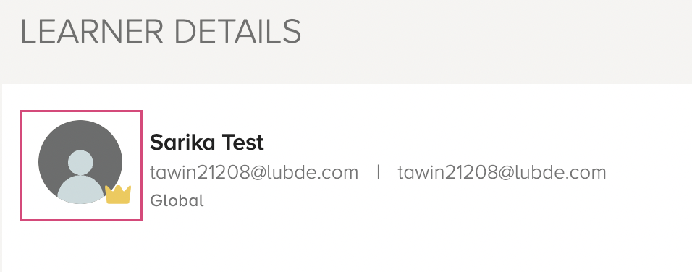Select tawin21208 username in the first email
This screenshot has width=692, height=272.
coord(200,172)
